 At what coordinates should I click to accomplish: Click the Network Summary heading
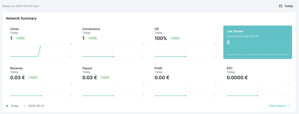(21, 18)
